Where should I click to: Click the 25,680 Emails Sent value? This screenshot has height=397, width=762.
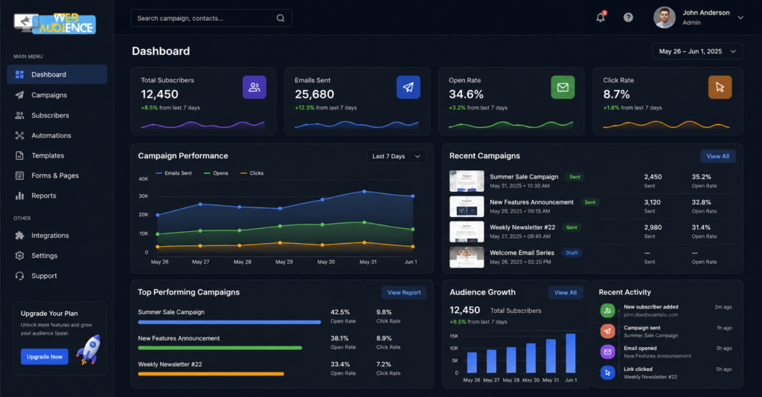click(315, 94)
